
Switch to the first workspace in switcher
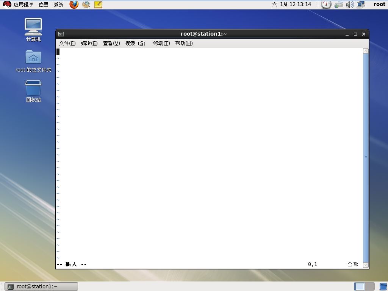(359, 286)
